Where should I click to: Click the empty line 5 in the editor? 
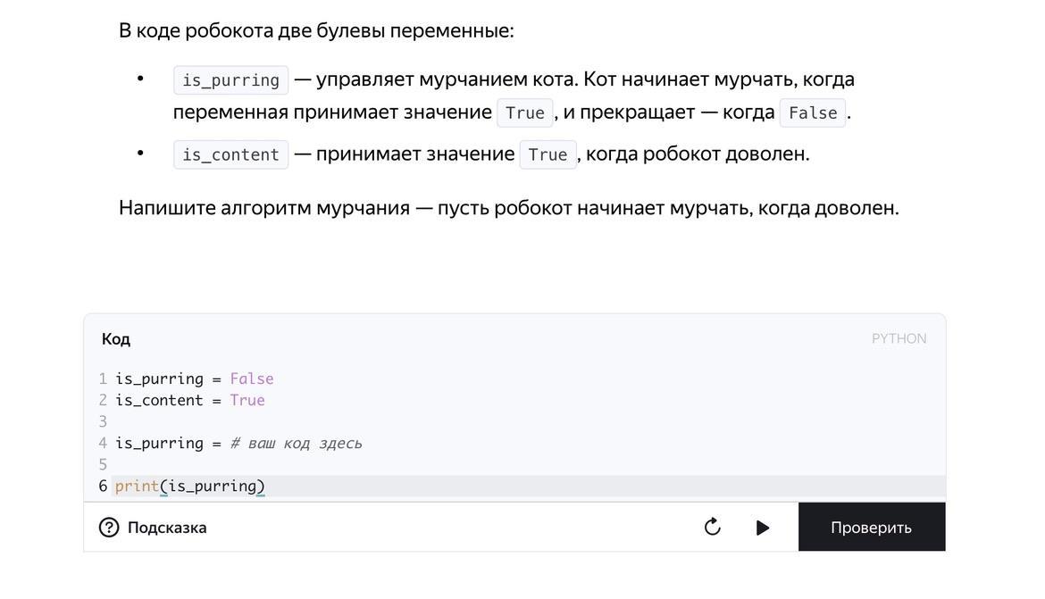click(357, 465)
